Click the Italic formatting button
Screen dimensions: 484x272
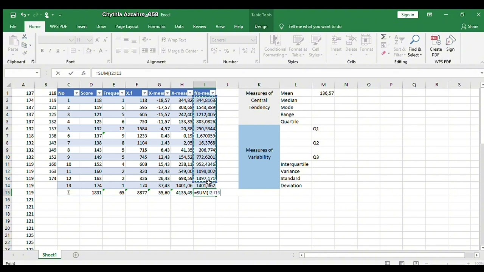click(50, 51)
